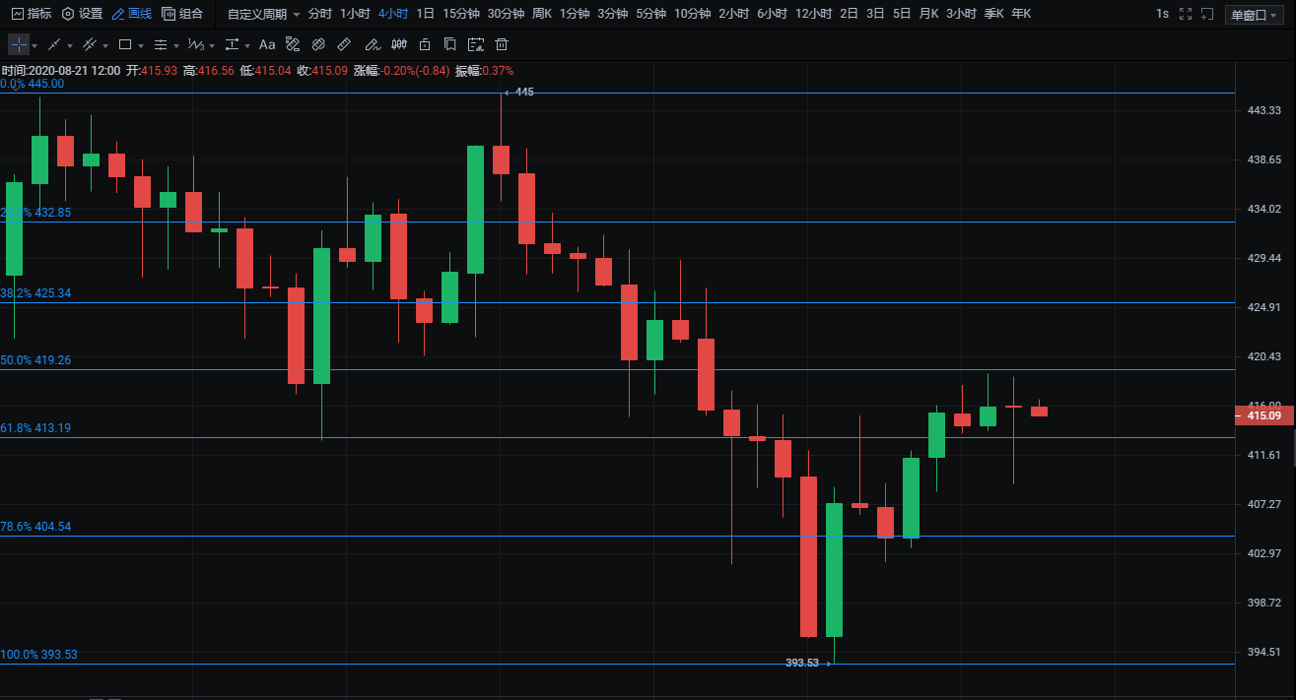Screen dimensions: 1296x700
Task: Click the ruler measurement tool
Action: click(344, 45)
